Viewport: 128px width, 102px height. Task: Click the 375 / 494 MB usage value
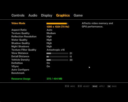click(x=54, y=79)
